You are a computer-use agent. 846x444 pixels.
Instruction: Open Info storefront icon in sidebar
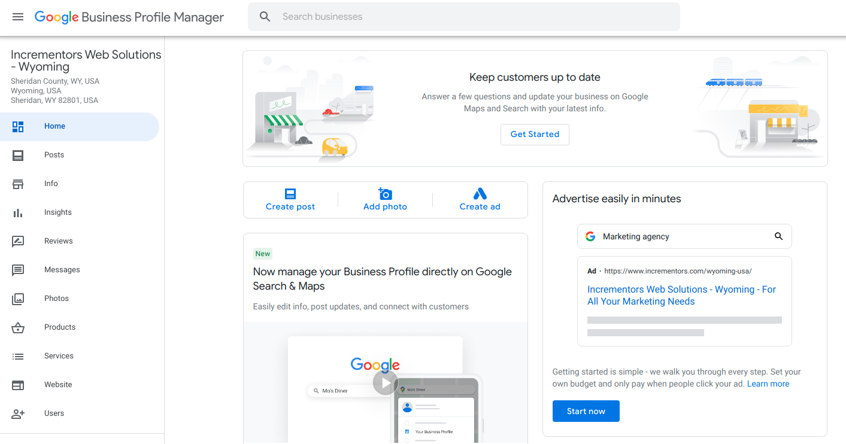coord(18,184)
